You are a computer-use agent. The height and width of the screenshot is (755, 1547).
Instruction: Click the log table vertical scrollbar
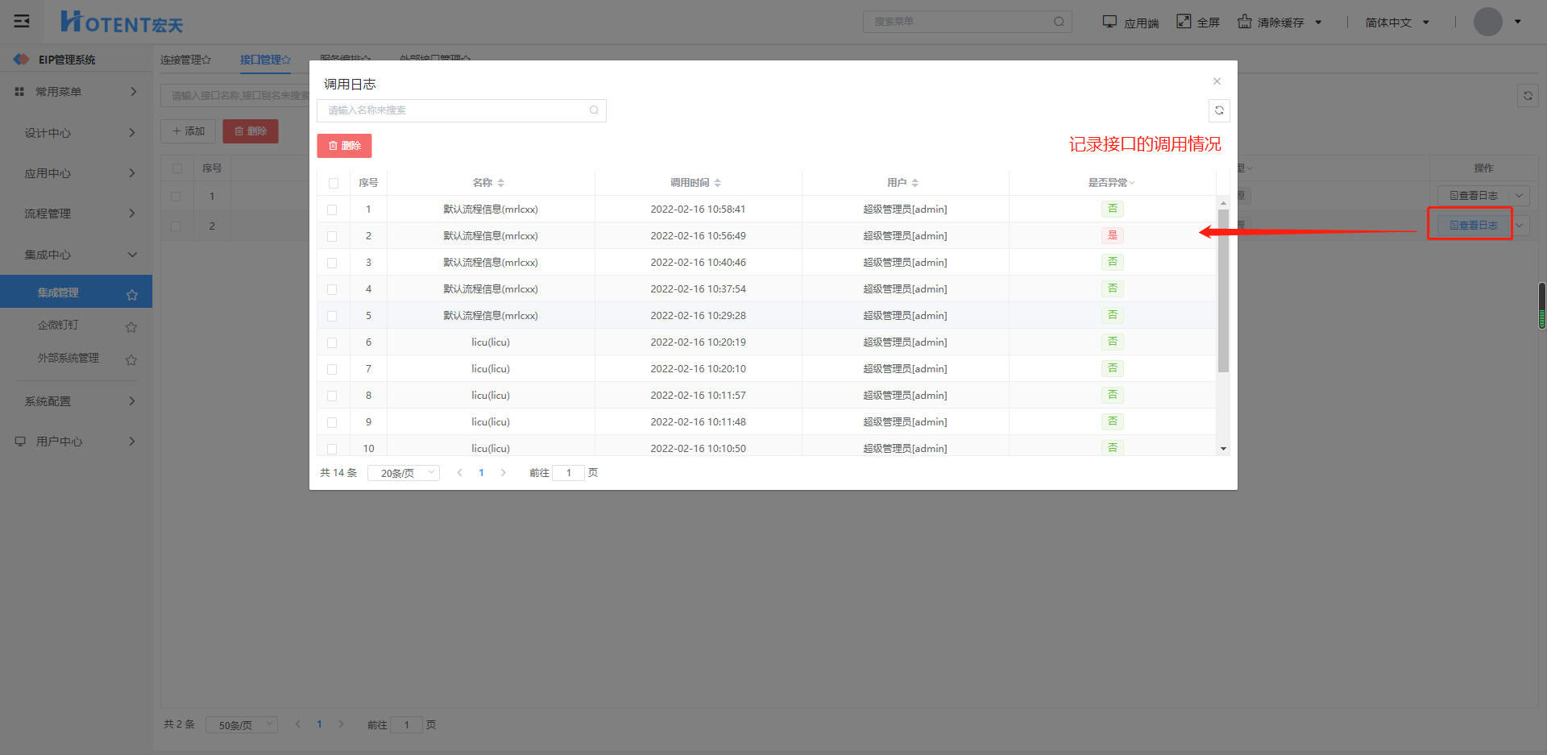click(1223, 290)
